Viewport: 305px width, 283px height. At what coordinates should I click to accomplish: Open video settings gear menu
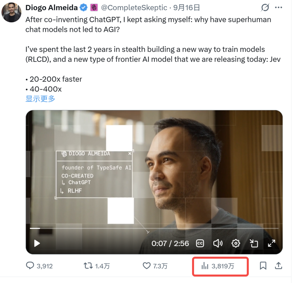pos(236,243)
